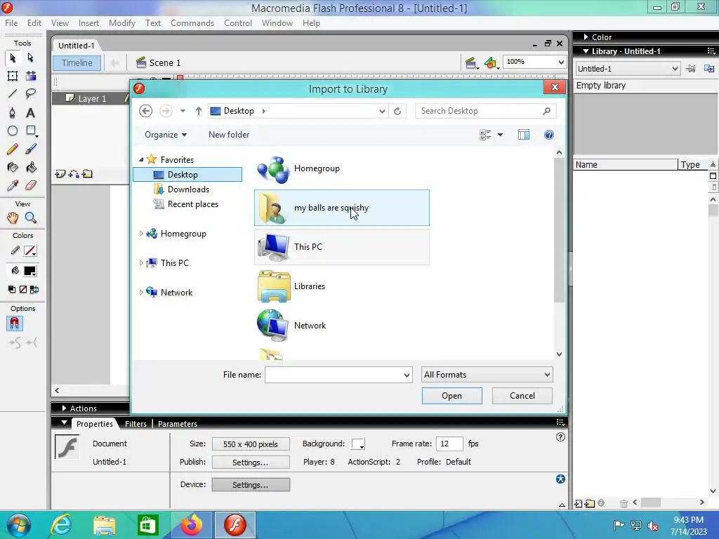Click the Insert Layer icon in timeline
This screenshot has width=719, height=539.
tap(60, 174)
